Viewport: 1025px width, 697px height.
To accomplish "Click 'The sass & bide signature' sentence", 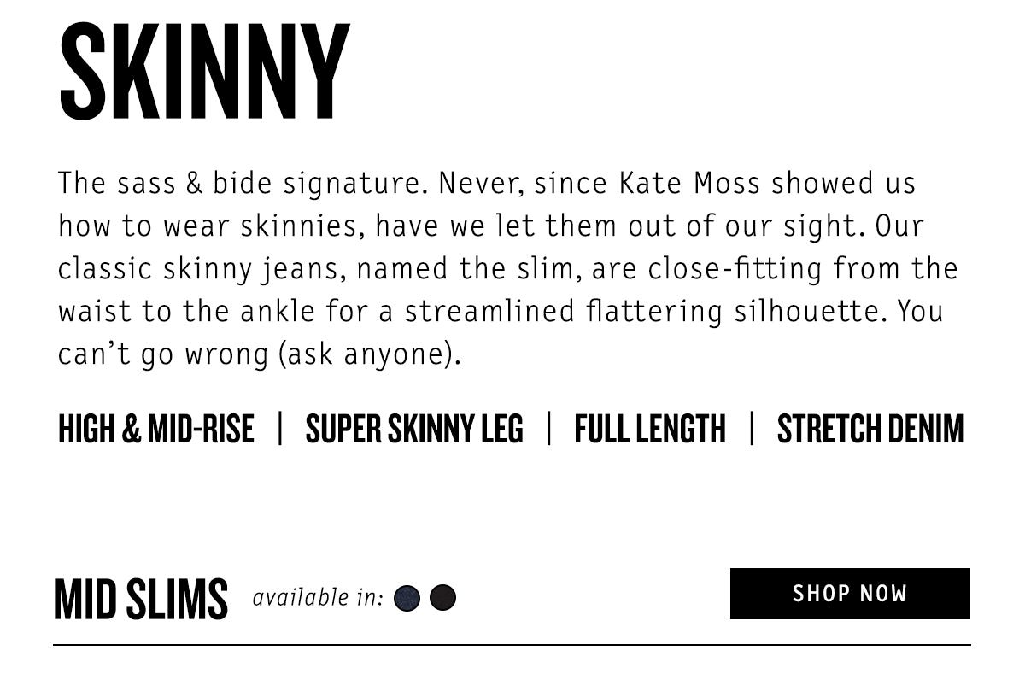I will tap(248, 184).
